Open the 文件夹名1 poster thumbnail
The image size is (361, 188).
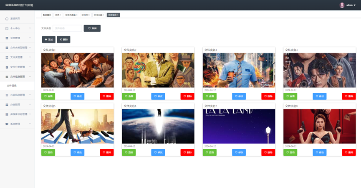(x=77, y=70)
